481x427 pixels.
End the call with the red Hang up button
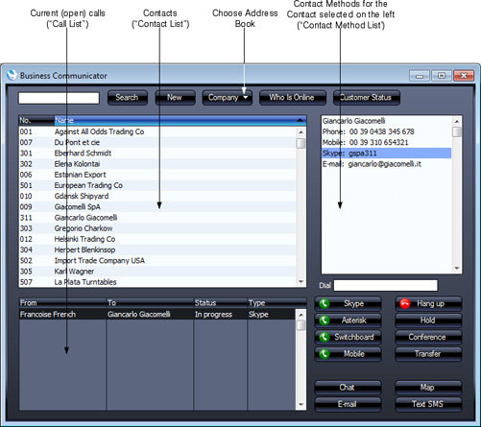428,303
